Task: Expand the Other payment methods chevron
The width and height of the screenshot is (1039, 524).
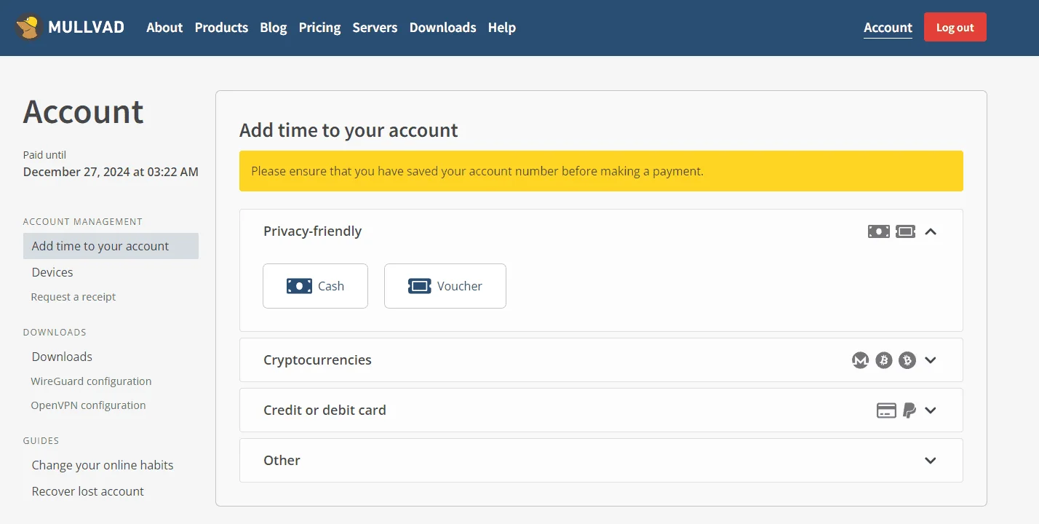Action: [931, 461]
